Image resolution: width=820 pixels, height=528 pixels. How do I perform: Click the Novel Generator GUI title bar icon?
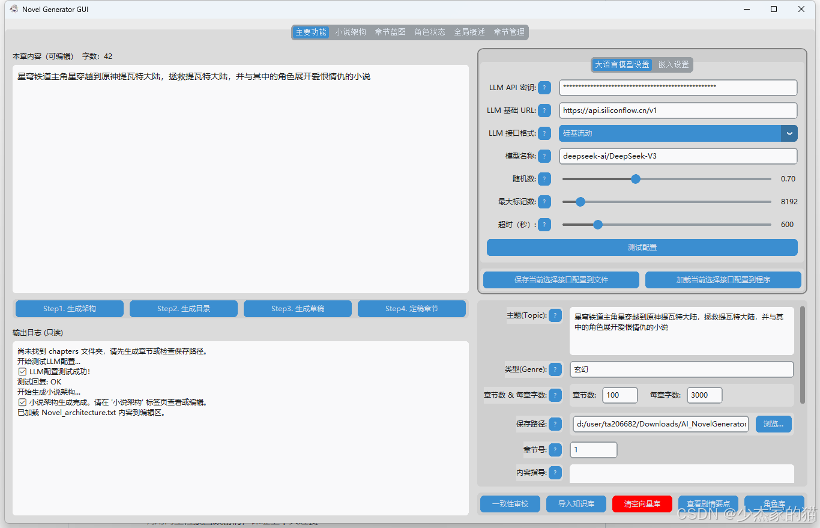tap(13, 9)
